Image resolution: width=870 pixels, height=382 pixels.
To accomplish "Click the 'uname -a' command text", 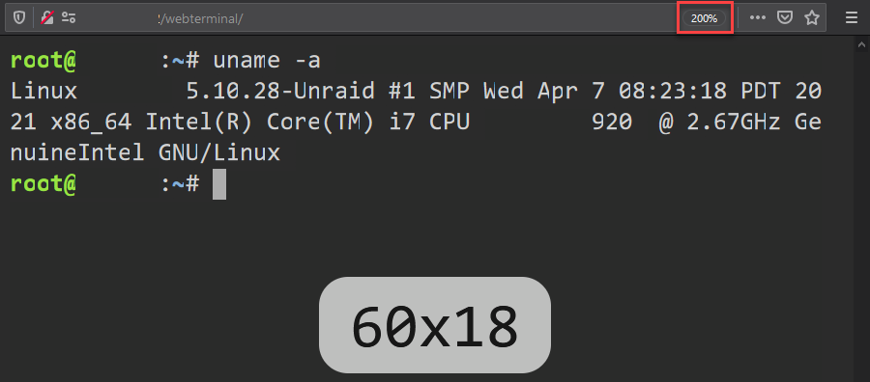I will [267, 62].
